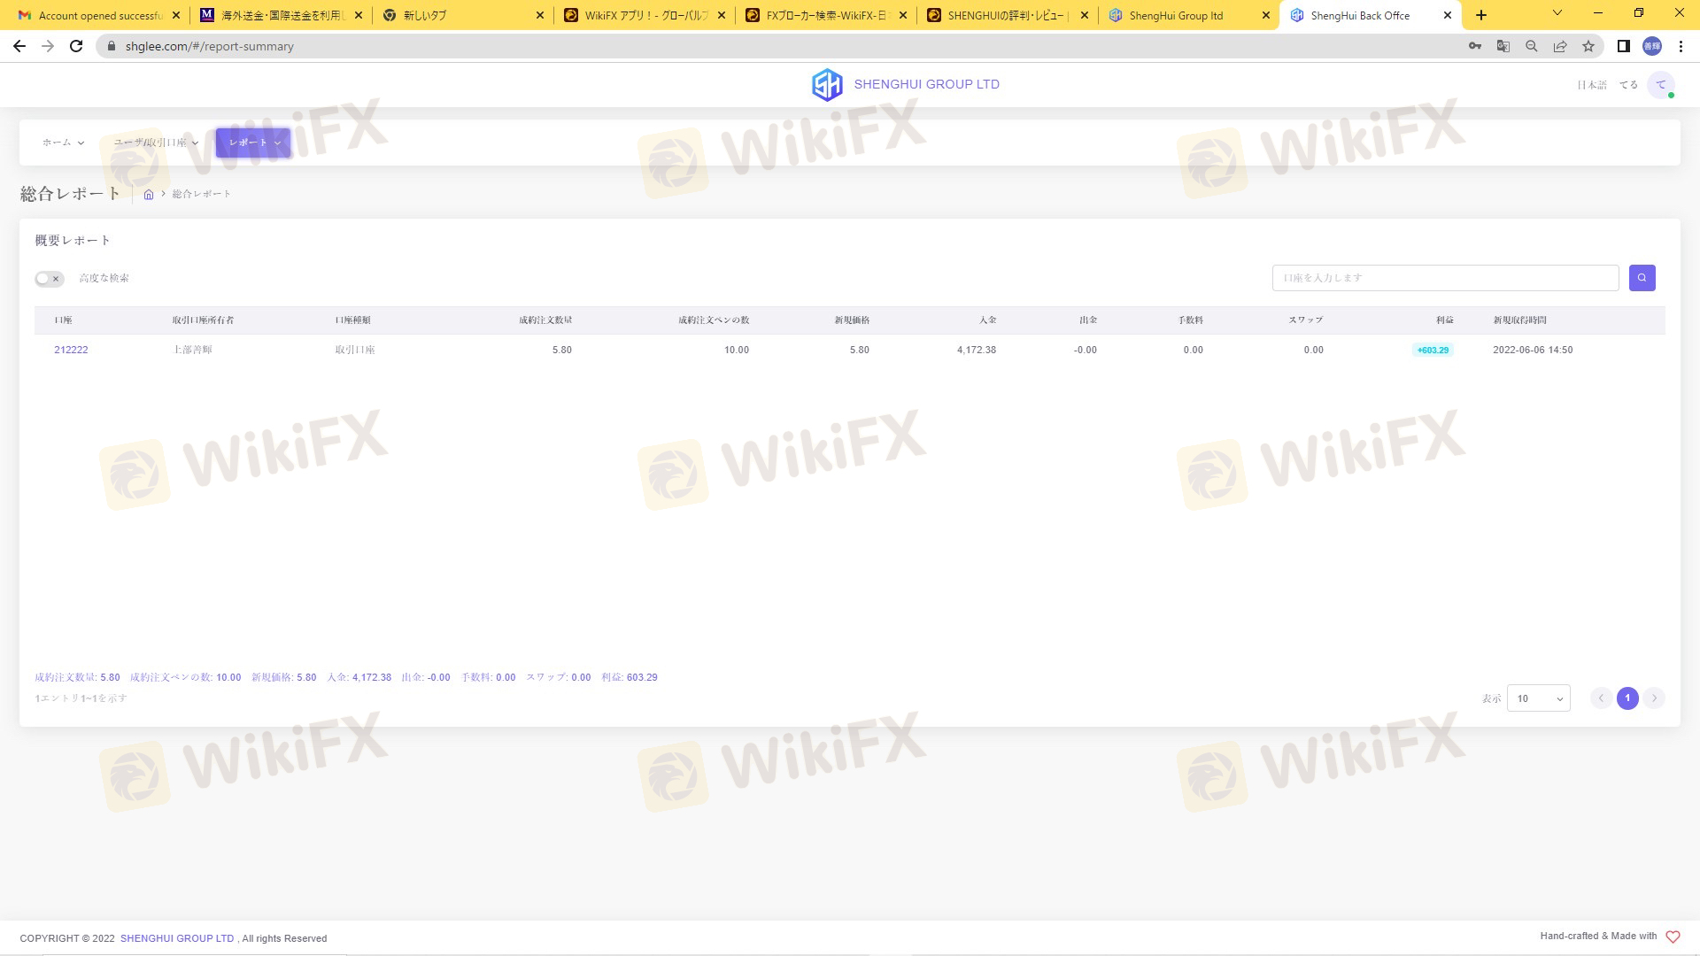Click the tab search chevron in title bar

1557,13
